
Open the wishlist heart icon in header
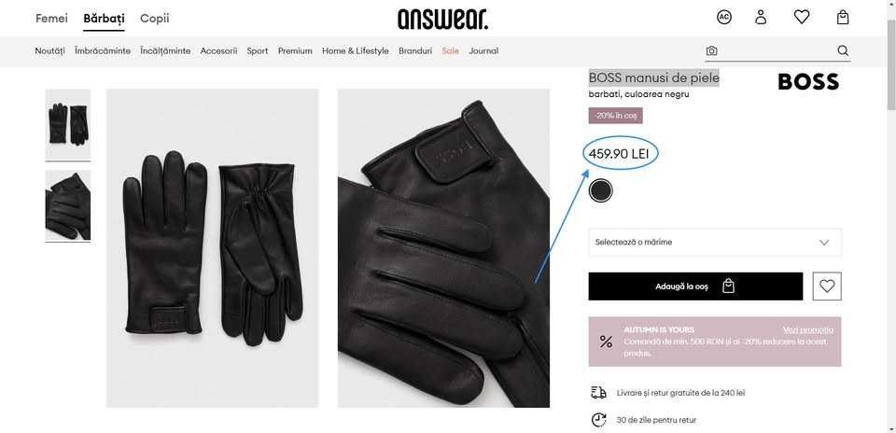click(x=802, y=17)
